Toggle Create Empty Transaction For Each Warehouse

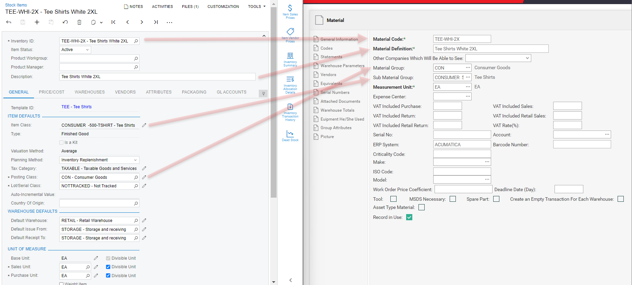pos(621,199)
